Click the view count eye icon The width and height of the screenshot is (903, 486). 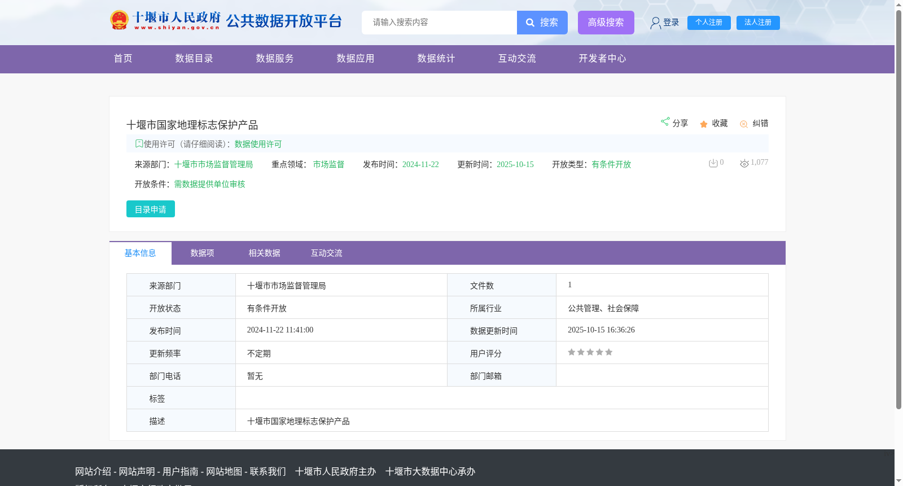coord(744,163)
